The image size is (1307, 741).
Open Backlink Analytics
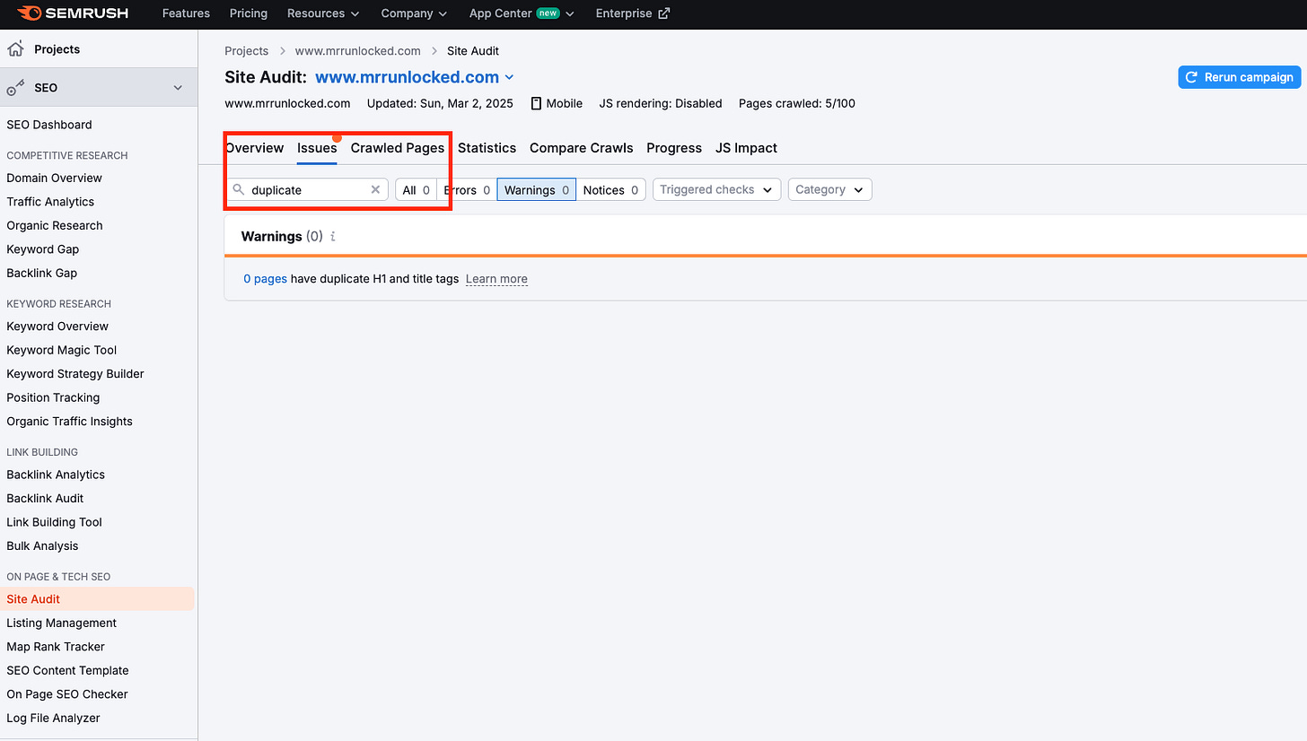pyautogui.click(x=56, y=475)
